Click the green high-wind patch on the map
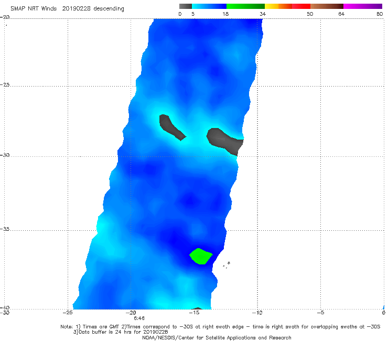This screenshot has height=341, width=388. (x=201, y=257)
